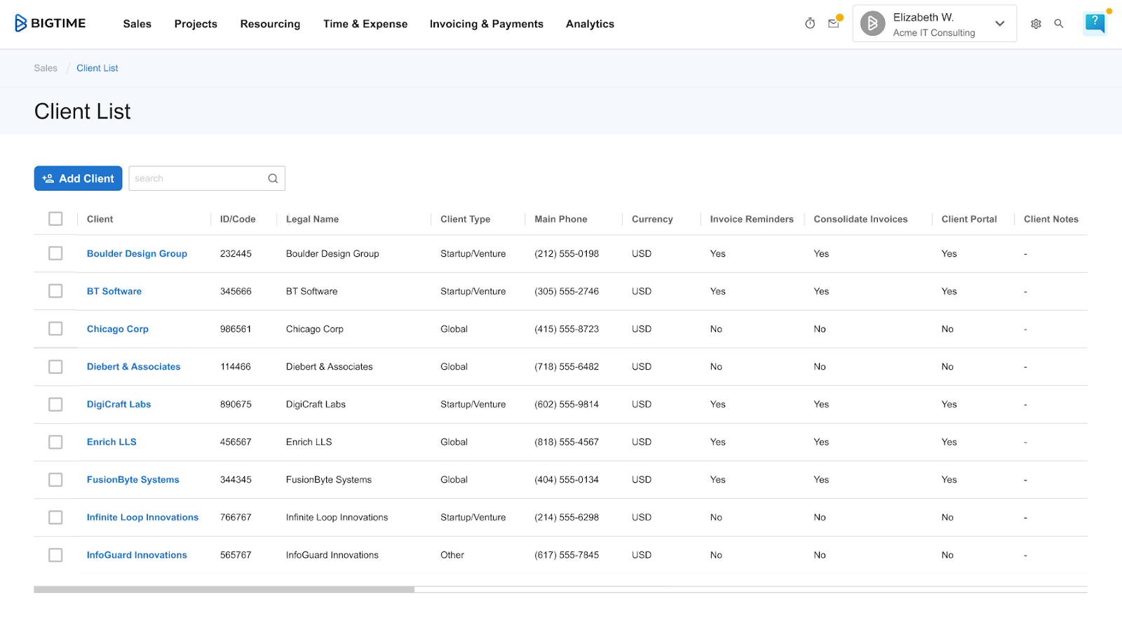Open the Invoicing & Payments menu

click(x=486, y=24)
